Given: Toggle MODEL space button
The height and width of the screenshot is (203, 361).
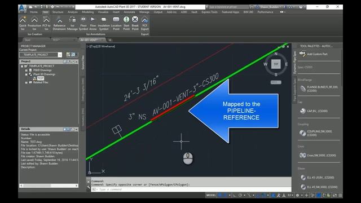Looking at the screenshot, I should (211, 195).
